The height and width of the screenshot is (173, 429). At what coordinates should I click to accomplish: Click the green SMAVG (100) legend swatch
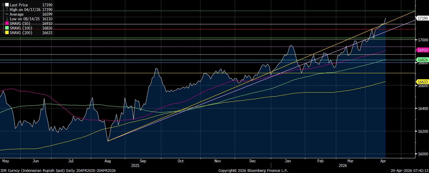7,28
